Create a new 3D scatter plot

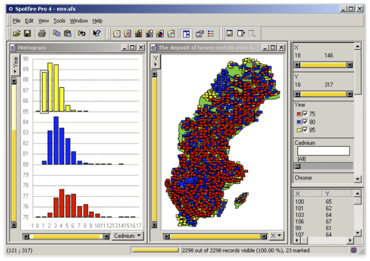(128, 34)
